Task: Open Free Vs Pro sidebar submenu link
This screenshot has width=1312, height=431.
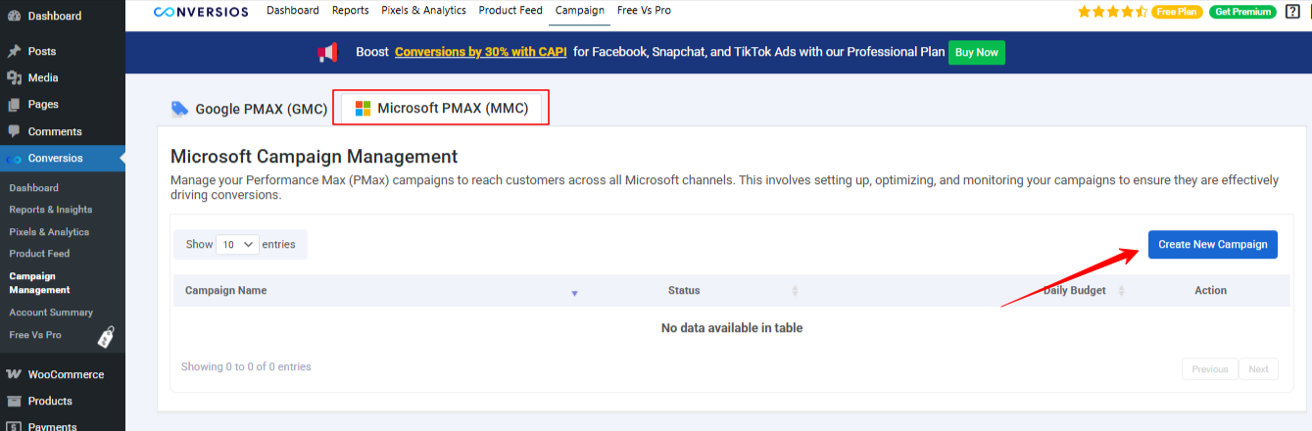Action: tap(35, 335)
